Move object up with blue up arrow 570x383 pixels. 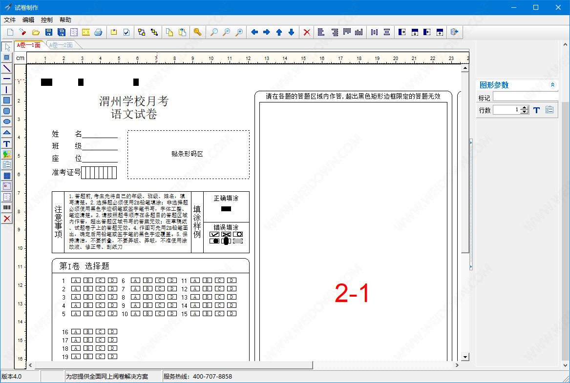pyautogui.click(x=279, y=32)
